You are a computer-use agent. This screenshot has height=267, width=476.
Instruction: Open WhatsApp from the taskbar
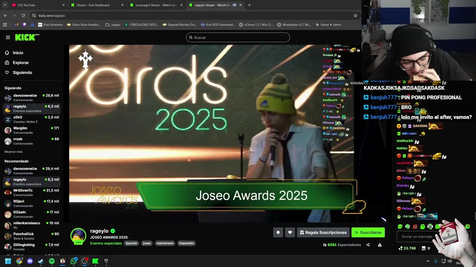click(74, 261)
